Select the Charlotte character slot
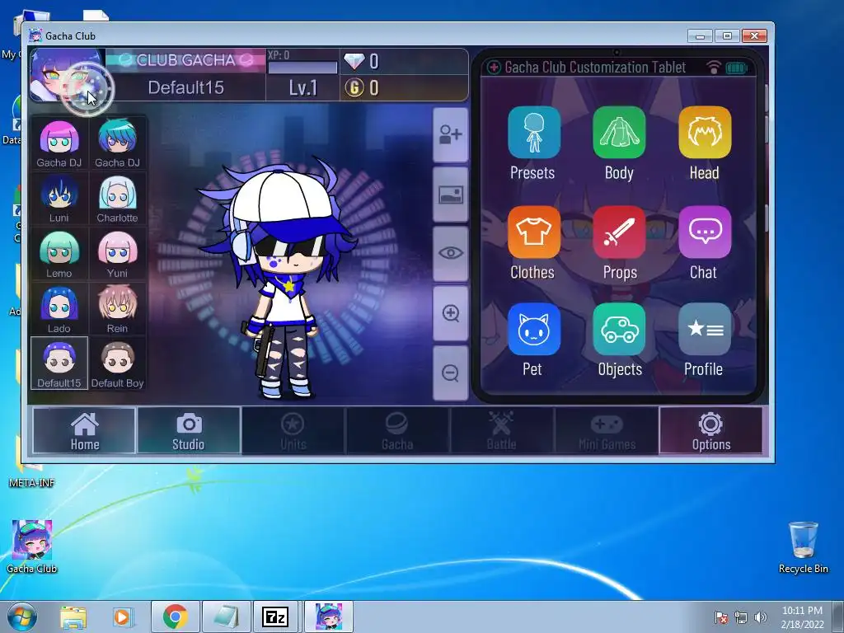Image resolution: width=844 pixels, height=633 pixels. (x=117, y=199)
